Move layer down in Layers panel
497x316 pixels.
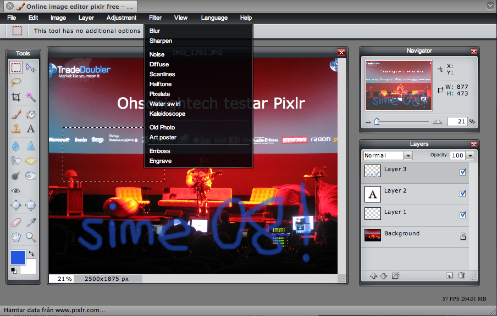point(384,276)
